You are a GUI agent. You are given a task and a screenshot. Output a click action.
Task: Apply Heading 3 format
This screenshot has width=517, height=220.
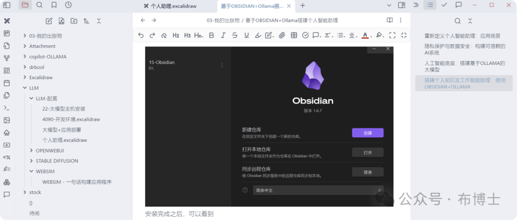(187, 35)
